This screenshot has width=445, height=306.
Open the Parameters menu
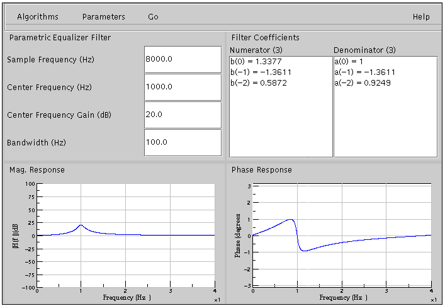tap(103, 17)
